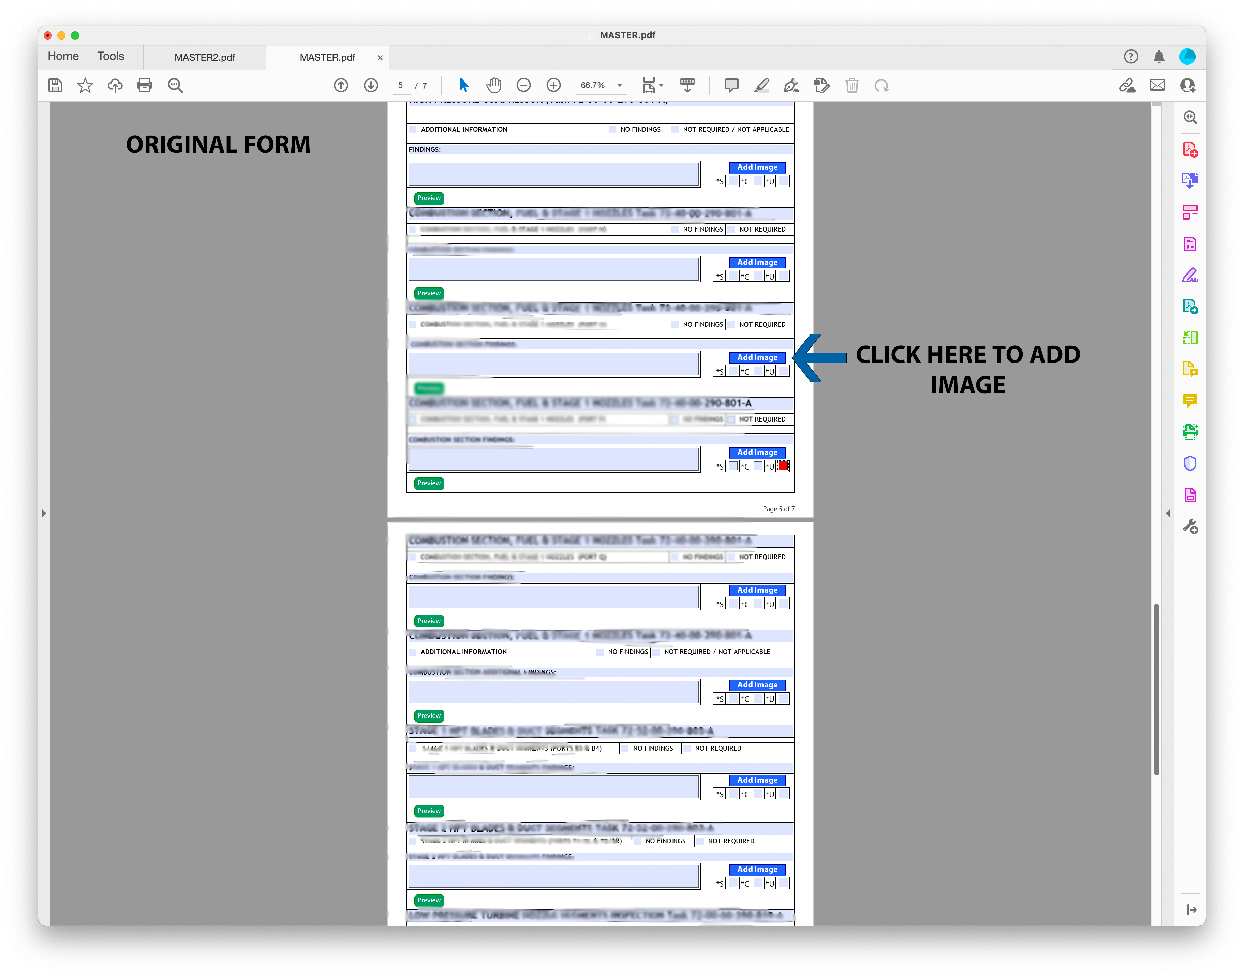Image resolution: width=1244 pixels, height=976 pixels.
Task: Click Add Image button next to blue arrow
Action: point(757,358)
